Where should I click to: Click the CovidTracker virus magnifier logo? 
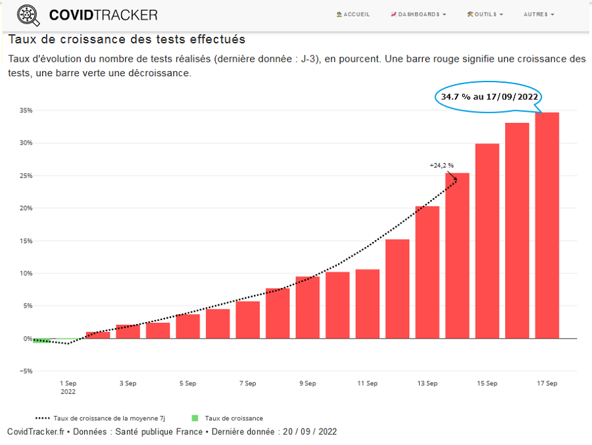(30, 14)
